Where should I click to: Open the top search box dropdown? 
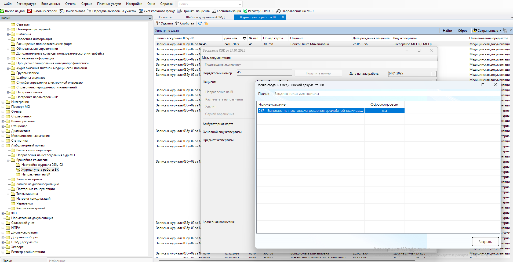(240, 4)
